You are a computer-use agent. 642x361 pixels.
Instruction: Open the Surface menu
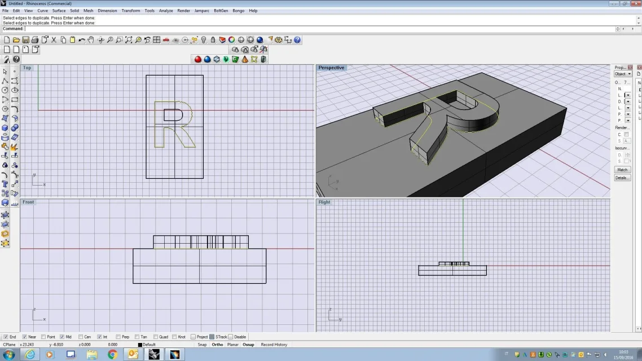tap(59, 11)
